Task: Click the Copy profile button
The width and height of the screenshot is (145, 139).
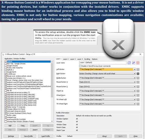Action: pyautogui.click(x=23, y=126)
